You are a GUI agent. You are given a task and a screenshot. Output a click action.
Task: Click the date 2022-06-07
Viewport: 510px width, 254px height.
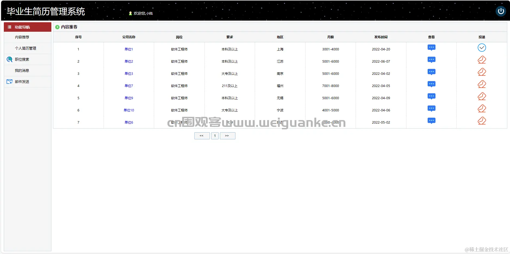pyautogui.click(x=381, y=62)
